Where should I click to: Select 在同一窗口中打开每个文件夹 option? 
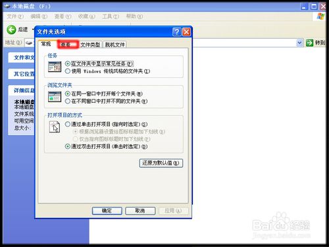coord(104,94)
